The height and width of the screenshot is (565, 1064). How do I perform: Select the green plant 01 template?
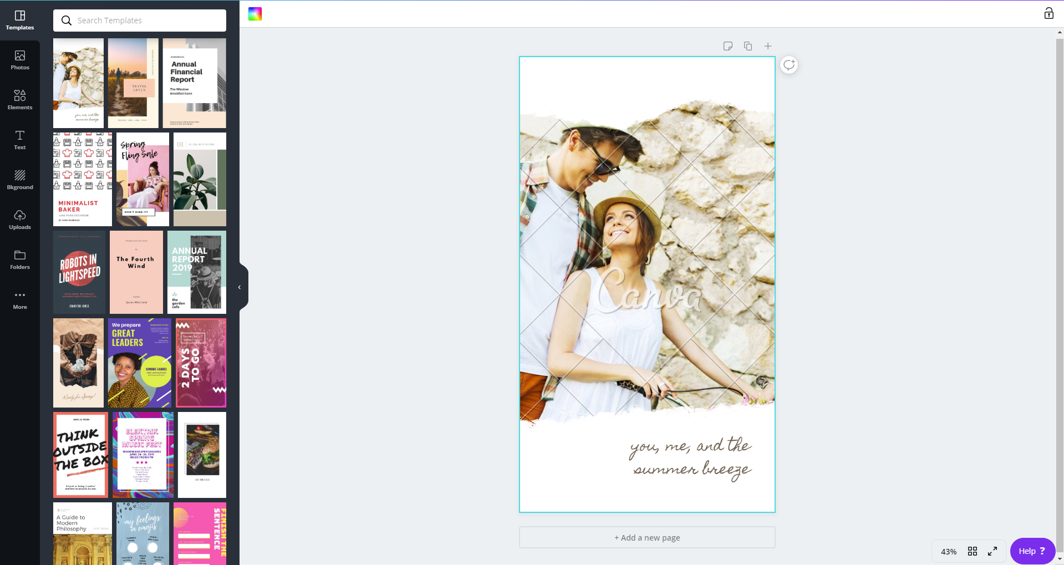tap(200, 179)
